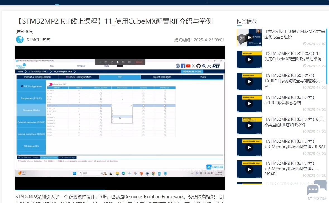This screenshot has width=329, height=203.
Task: Switch to the Clock Configuration tab
Action: click(x=79, y=77)
